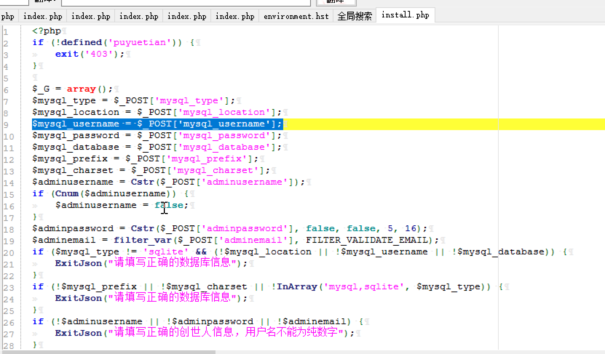Click line number 5 in the gutter
Viewport: 605px width, 354px height.
pyautogui.click(x=6, y=79)
